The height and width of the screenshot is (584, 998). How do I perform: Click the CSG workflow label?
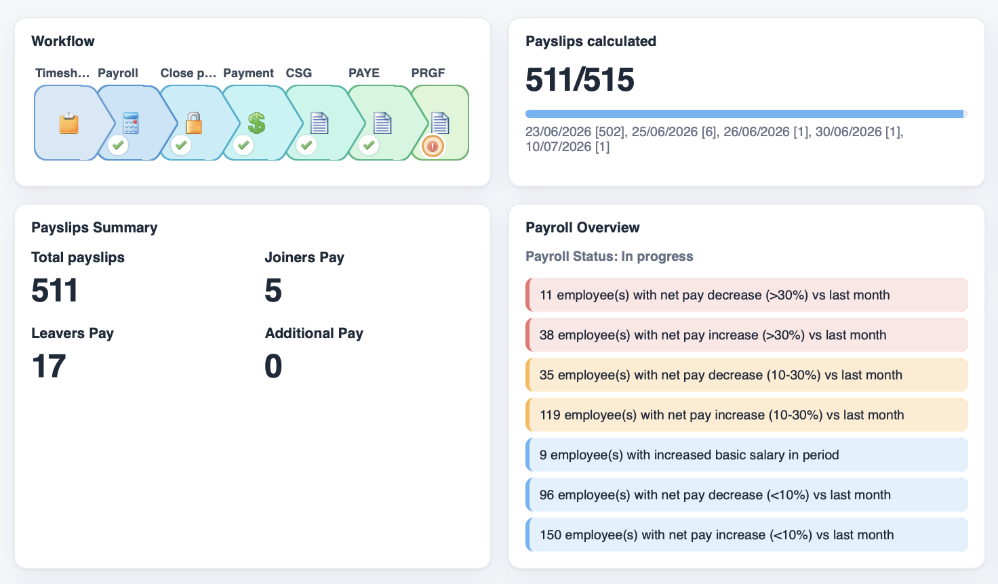[x=299, y=73]
